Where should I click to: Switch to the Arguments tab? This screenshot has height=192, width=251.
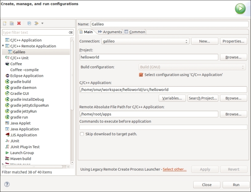pos(110,32)
